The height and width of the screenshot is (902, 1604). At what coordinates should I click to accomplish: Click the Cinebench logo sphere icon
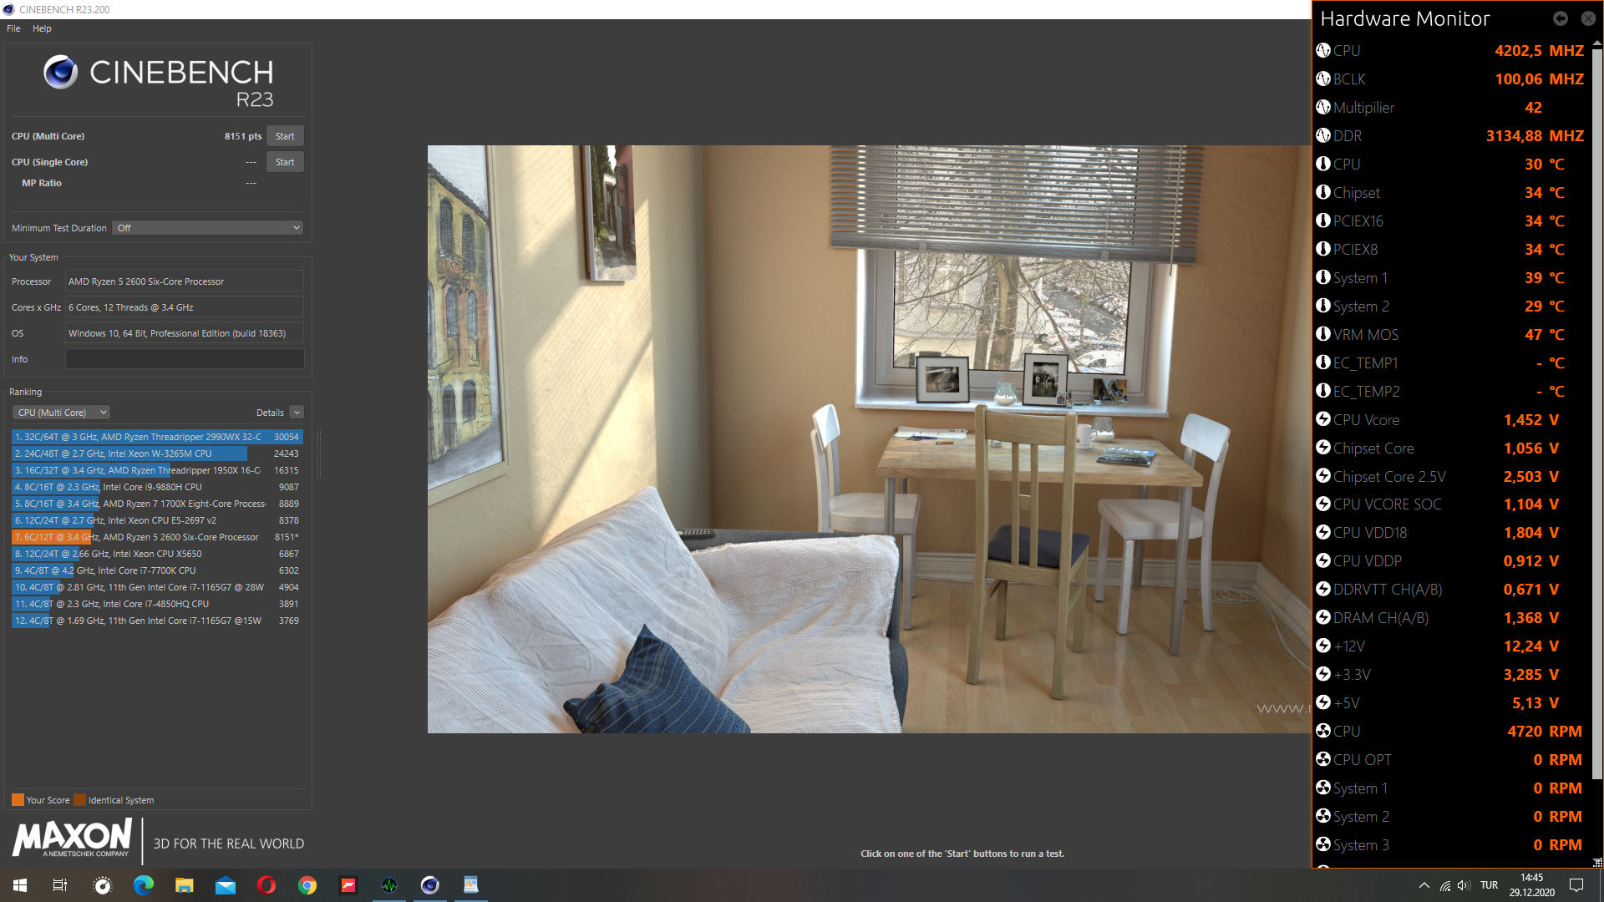click(61, 73)
